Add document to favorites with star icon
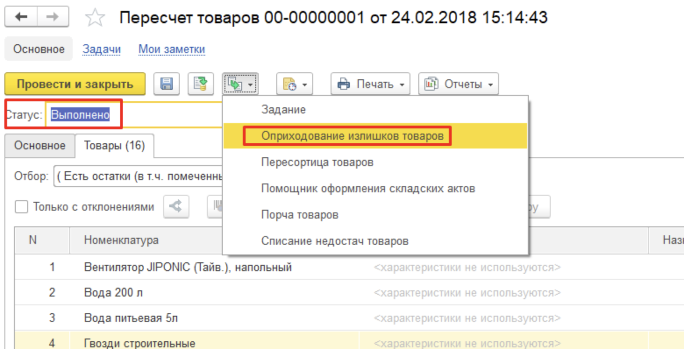This screenshot has width=684, height=360. [x=95, y=18]
